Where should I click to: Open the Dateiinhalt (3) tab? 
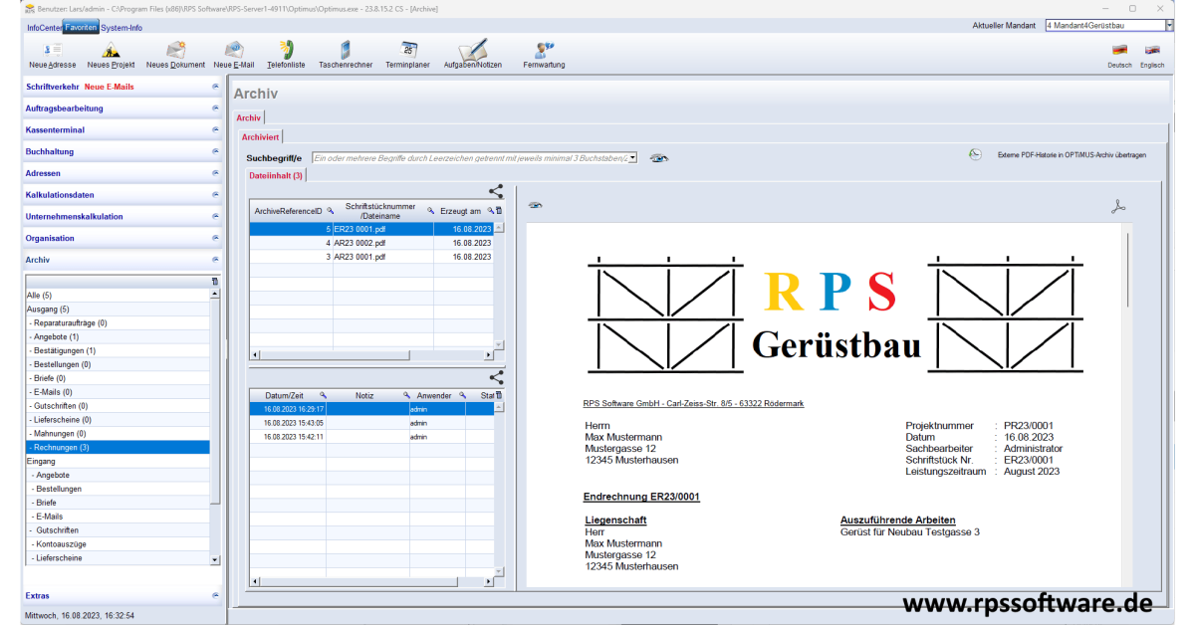coord(277,176)
